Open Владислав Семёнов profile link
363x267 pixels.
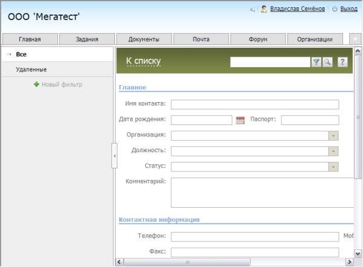click(x=298, y=9)
